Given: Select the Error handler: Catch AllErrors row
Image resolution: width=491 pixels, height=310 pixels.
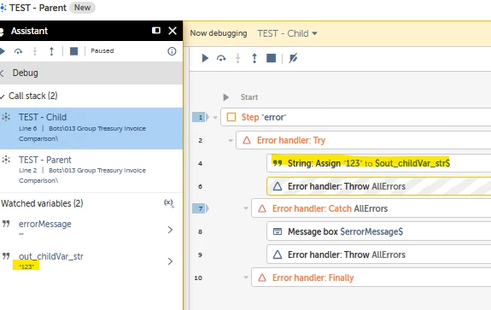Looking at the screenshot, I should pyautogui.click(x=371, y=208).
